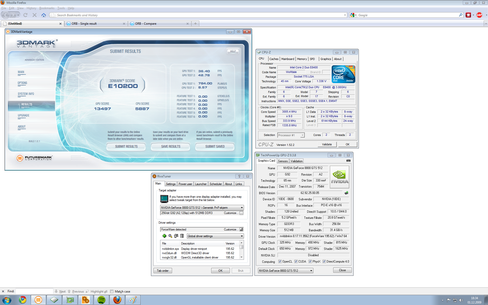Click the search magnifier in Google box

[x=461, y=15]
